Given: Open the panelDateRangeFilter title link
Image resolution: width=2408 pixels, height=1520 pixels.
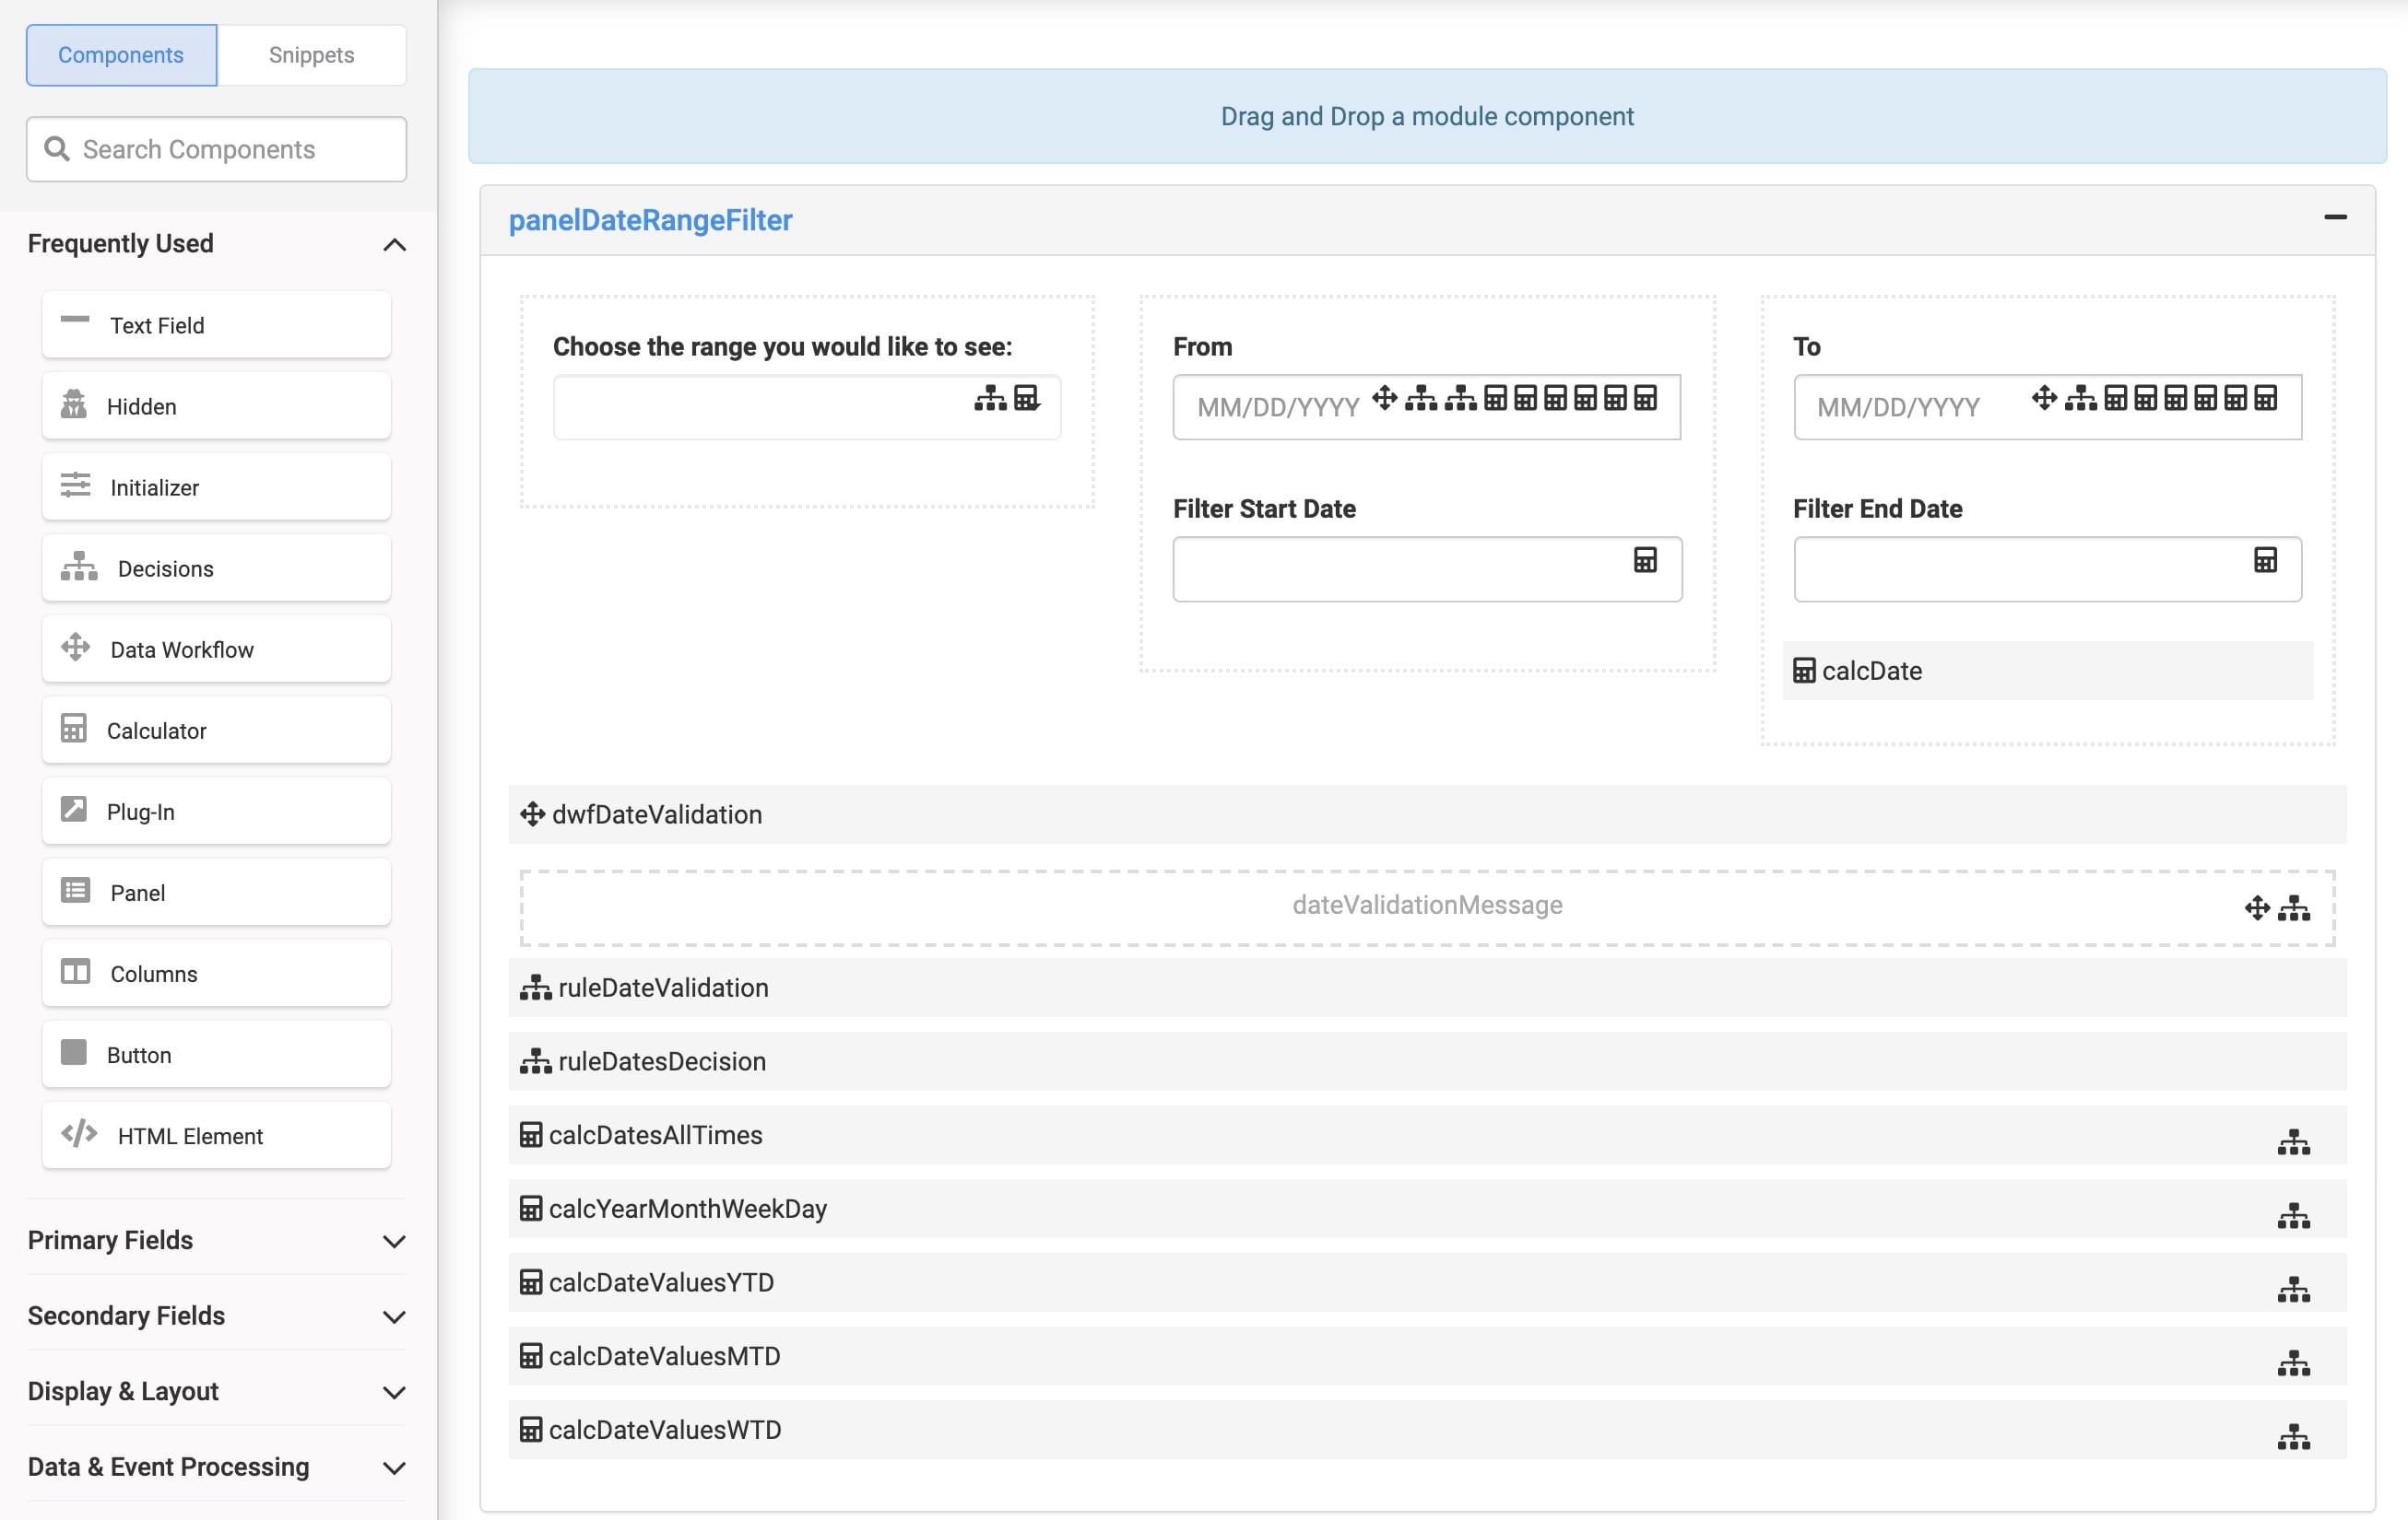Looking at the screenshot, I should [650, 220].
